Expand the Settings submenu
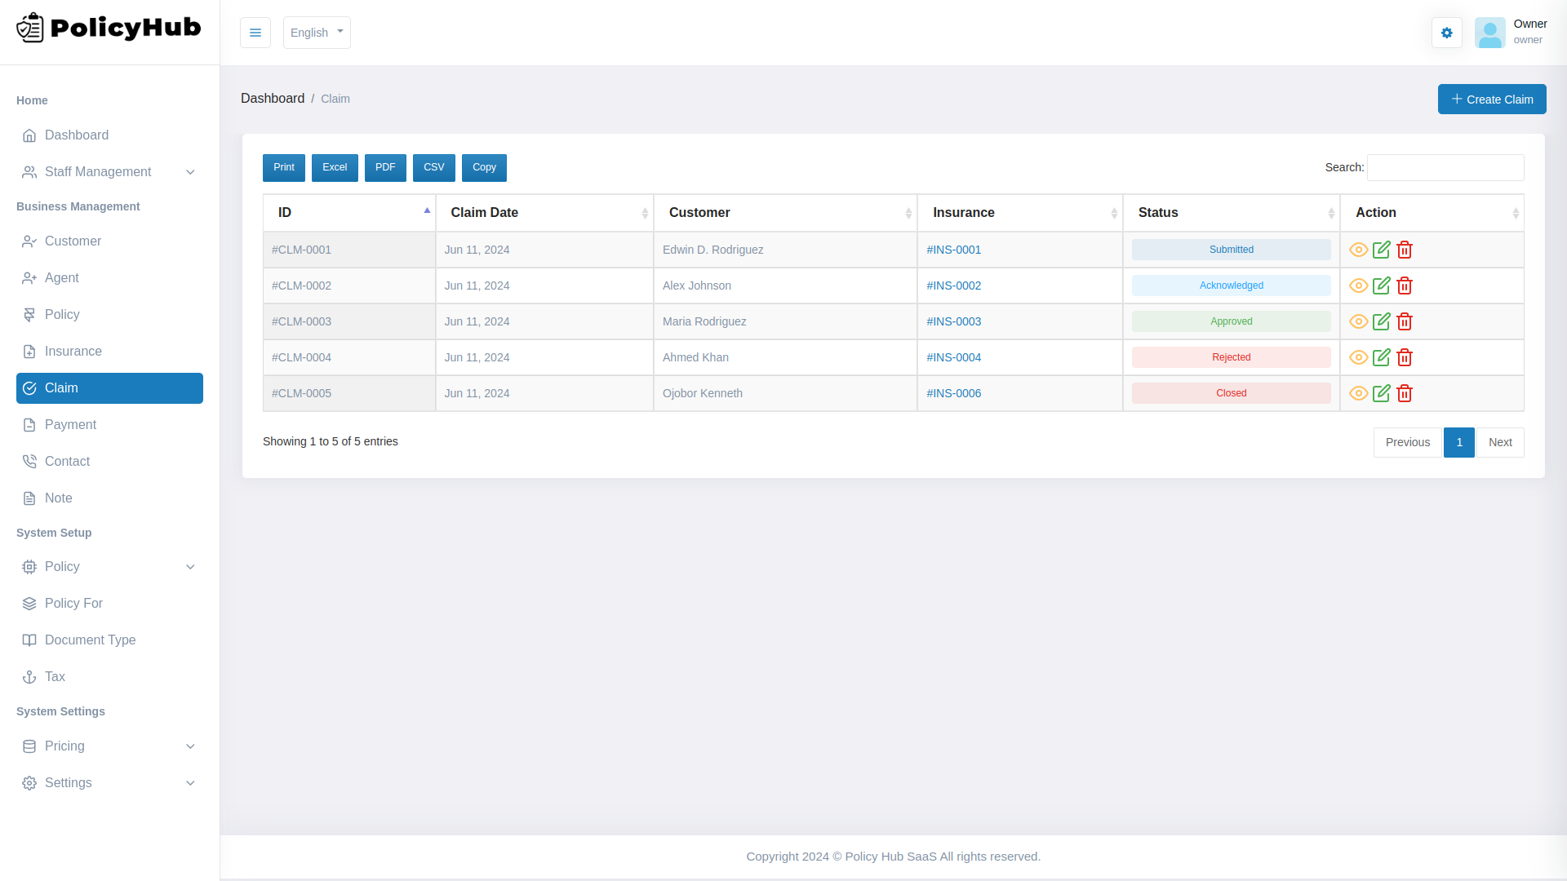The height and width of the screenshot is (881, 1567). tap(69, 782)
